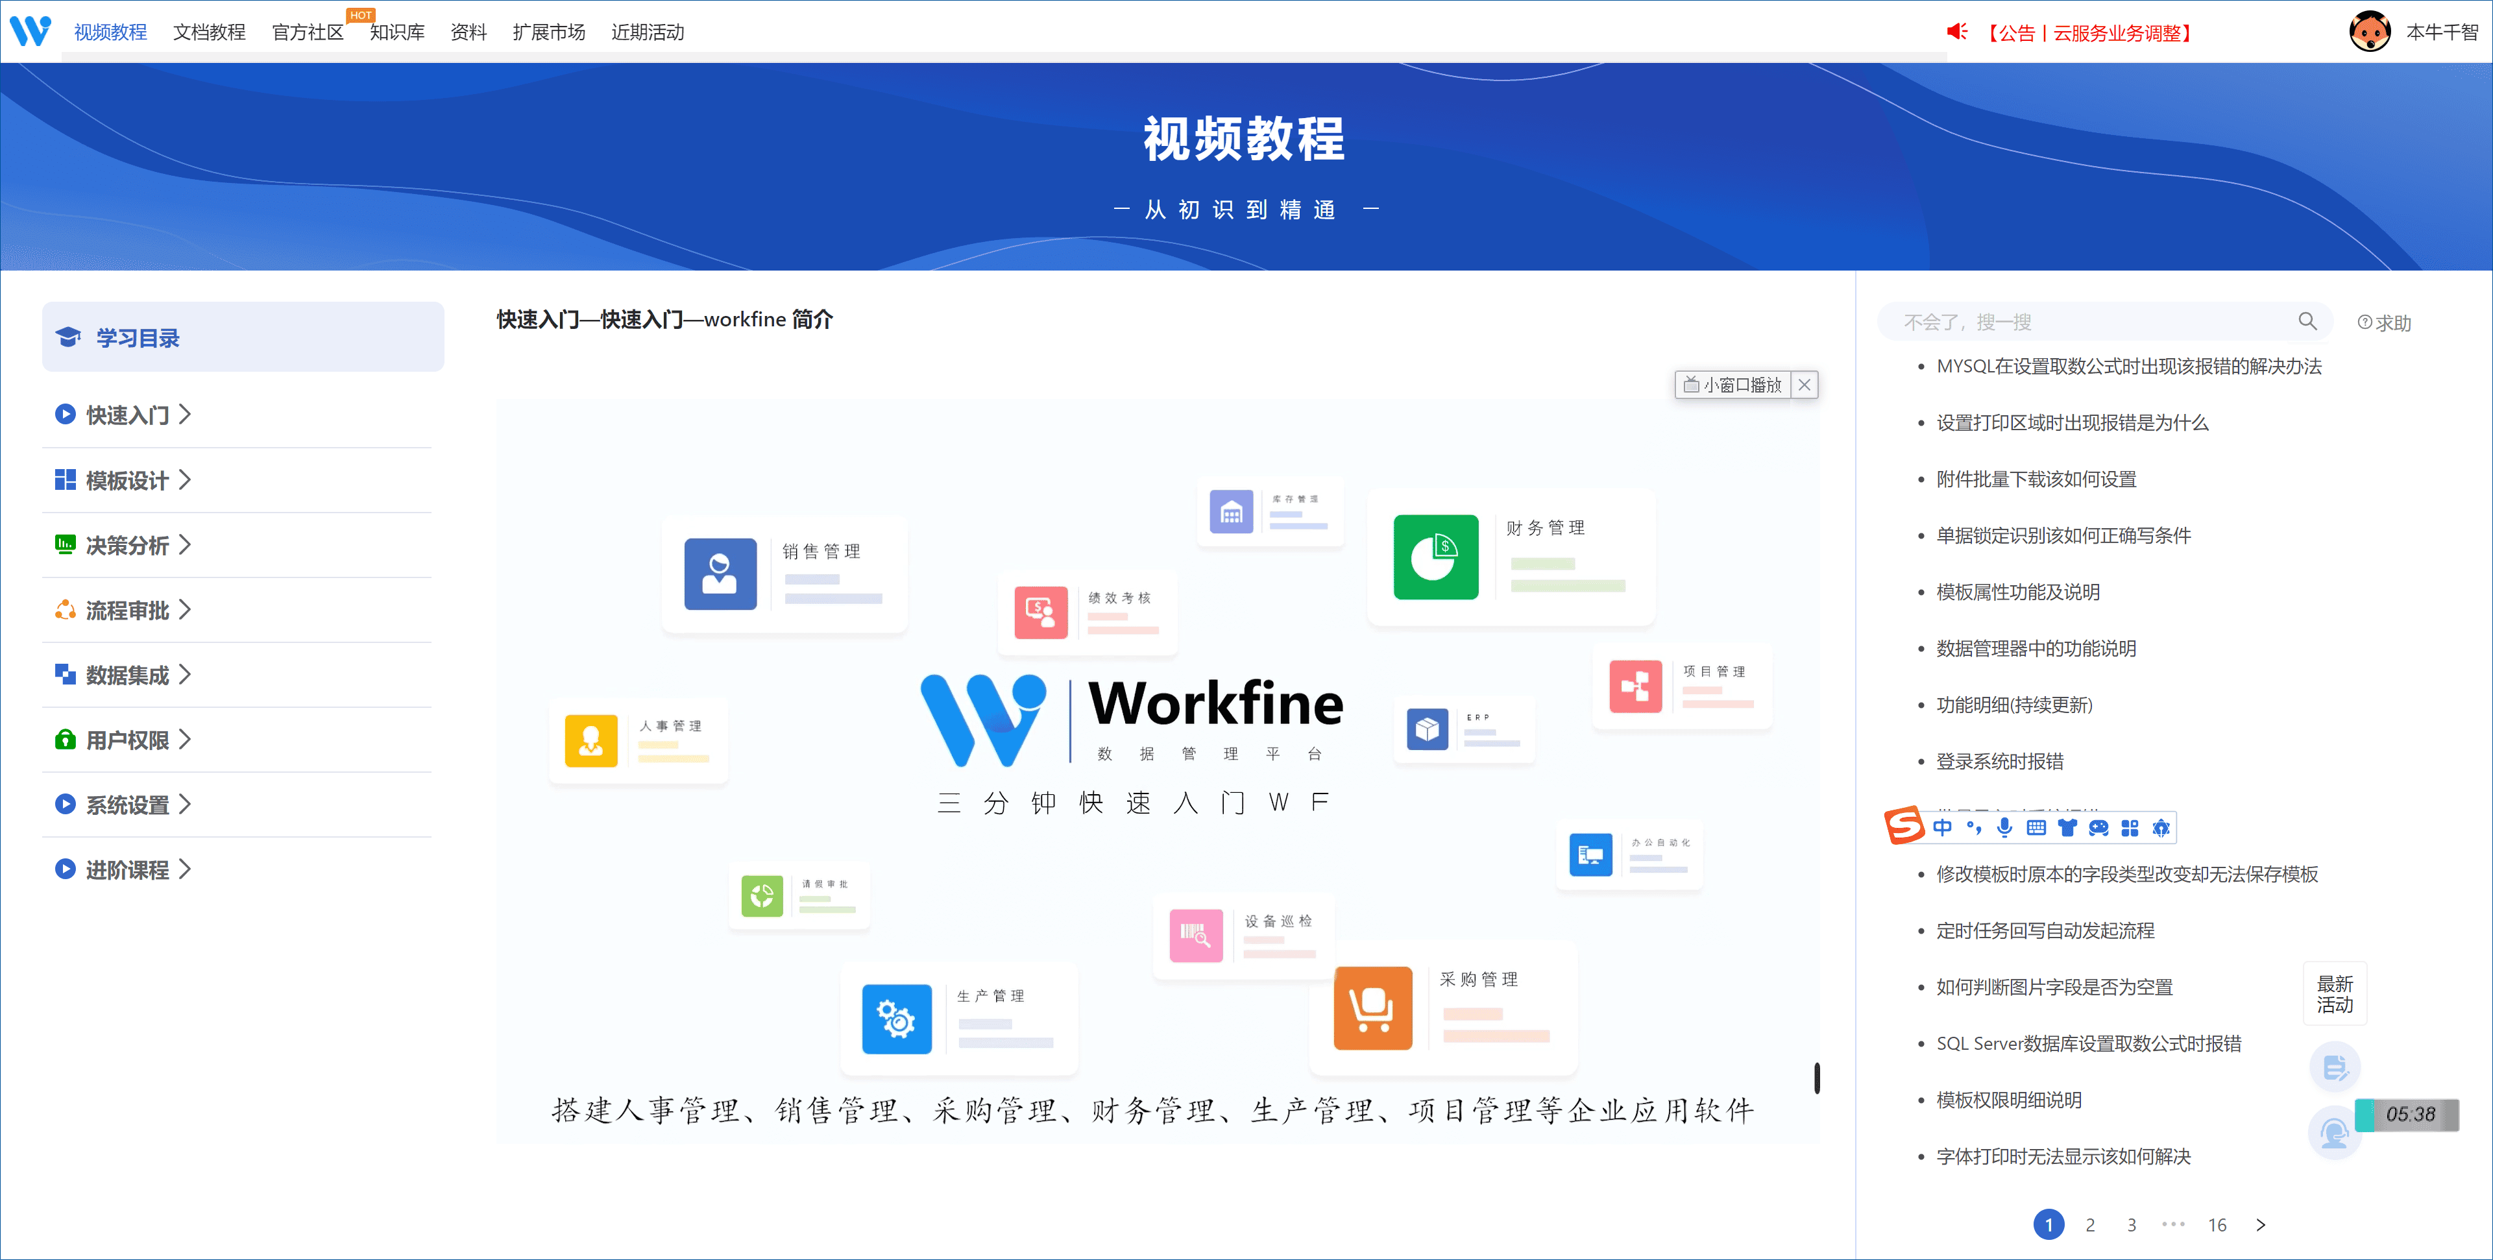Expand the 系统设置 chevron
The width and height of the screenshot is (2493, 1260).
185,804
